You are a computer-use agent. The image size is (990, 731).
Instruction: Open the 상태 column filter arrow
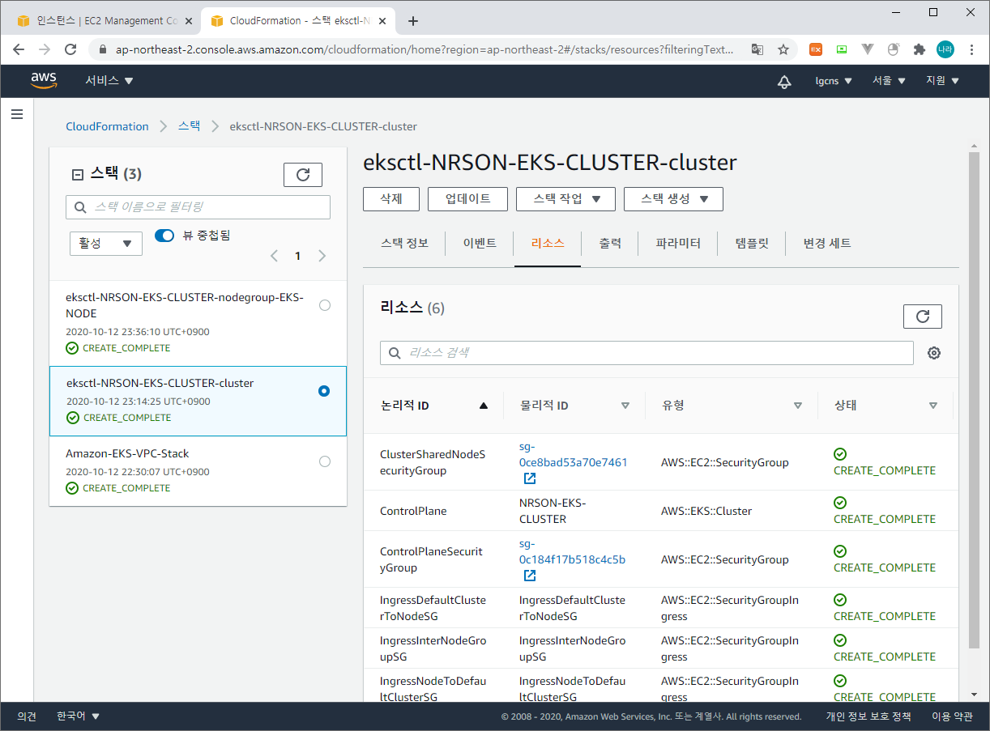[932, 406]
